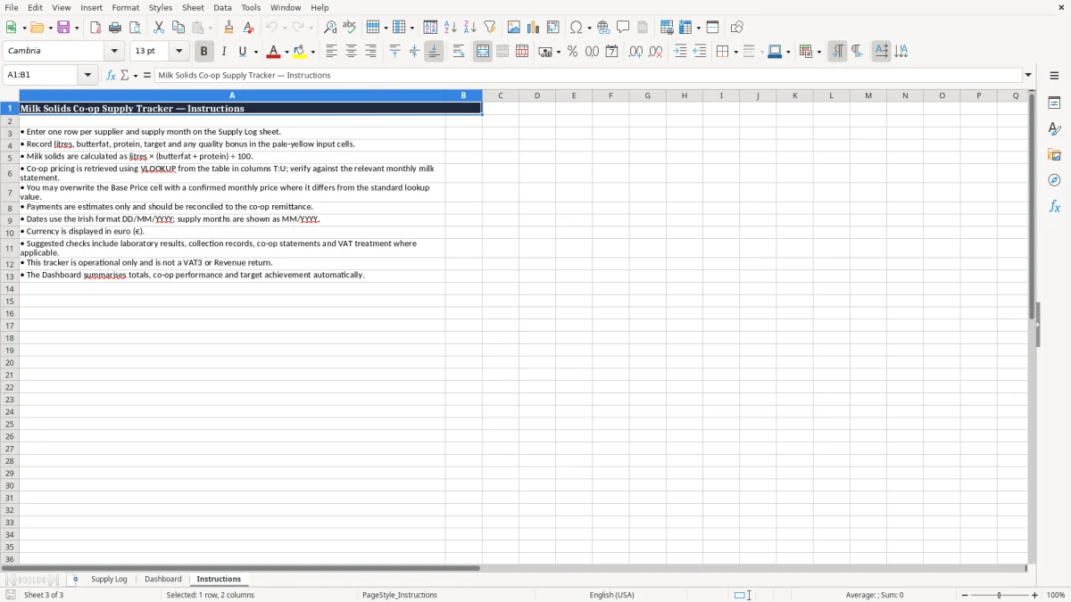
Task: Switch to the Supply Log sheet tab
Action: [x=109, y=579]
